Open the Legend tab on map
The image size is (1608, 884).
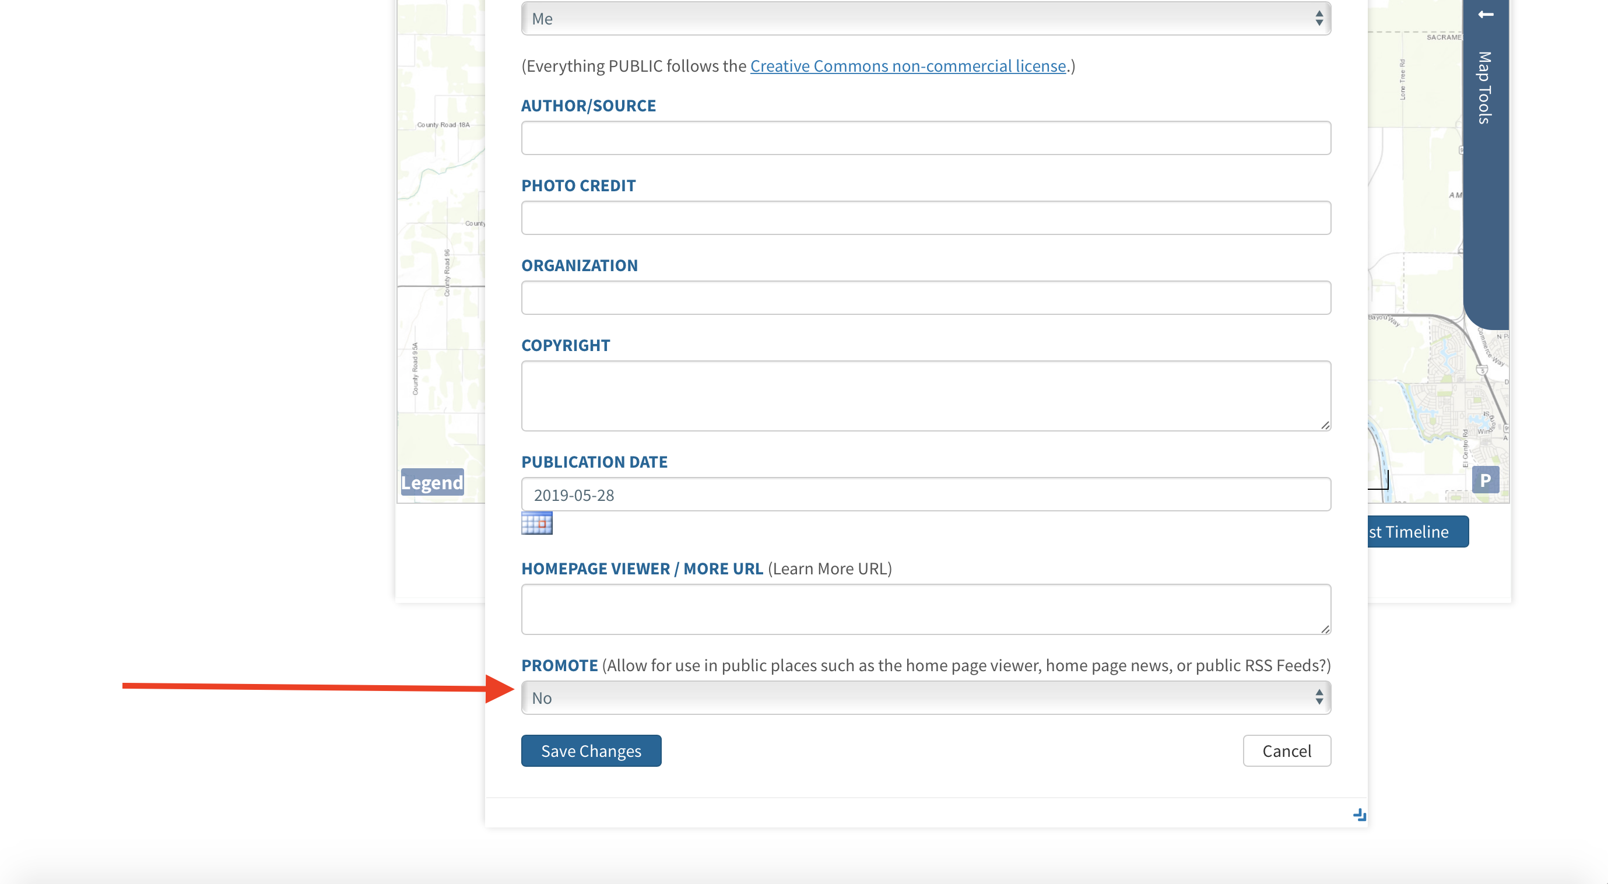pos(432,482)
